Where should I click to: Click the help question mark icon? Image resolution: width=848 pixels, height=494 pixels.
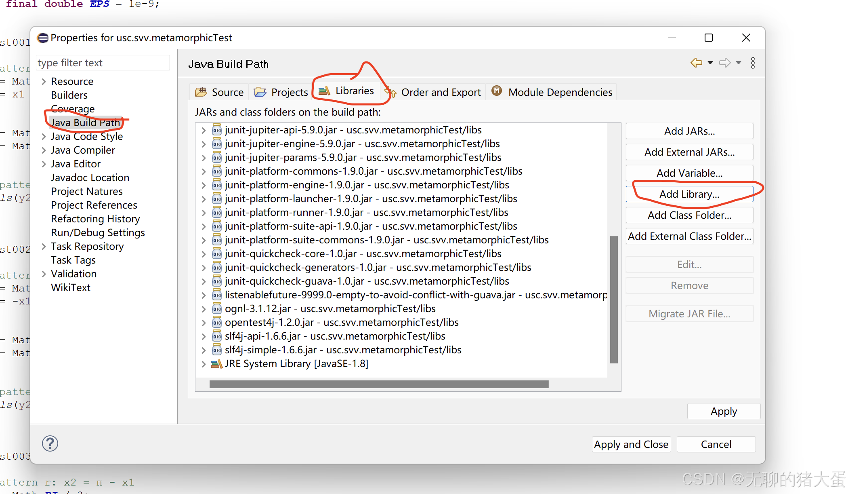click(50, 443)
